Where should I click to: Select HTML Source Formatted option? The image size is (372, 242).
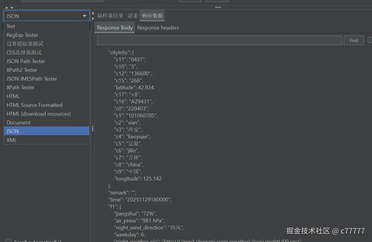coord(46,105)
